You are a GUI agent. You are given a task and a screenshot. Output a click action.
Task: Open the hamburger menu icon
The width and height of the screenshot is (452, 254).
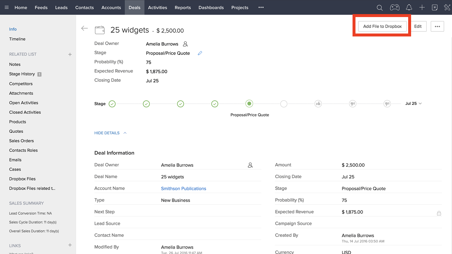(6, 8)
